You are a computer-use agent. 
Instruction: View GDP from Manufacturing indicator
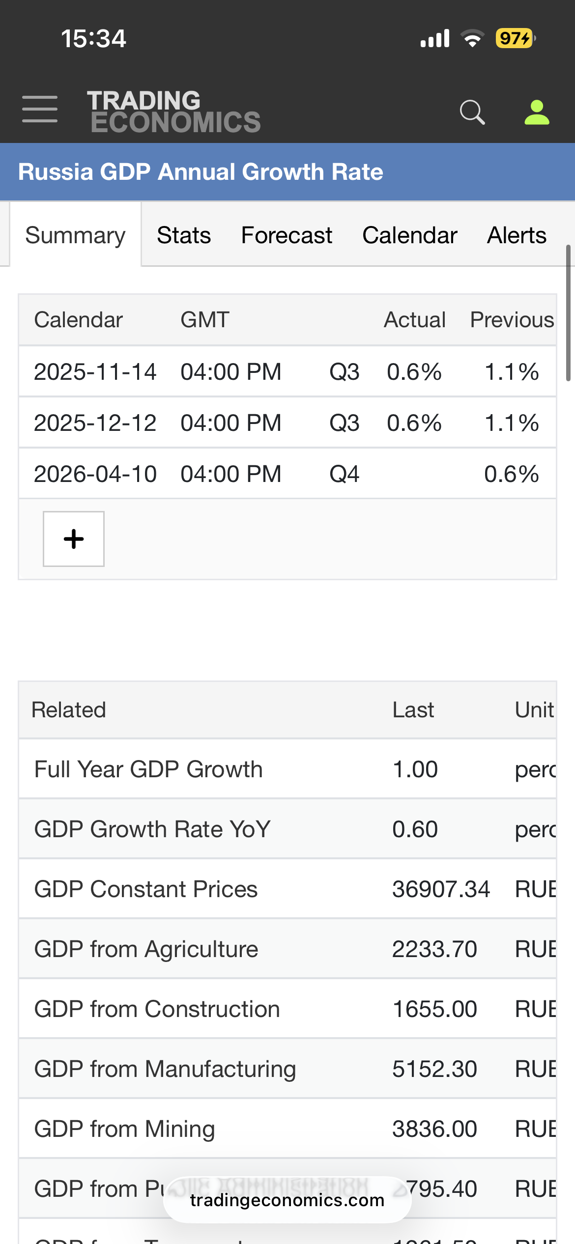[165, 1069]
